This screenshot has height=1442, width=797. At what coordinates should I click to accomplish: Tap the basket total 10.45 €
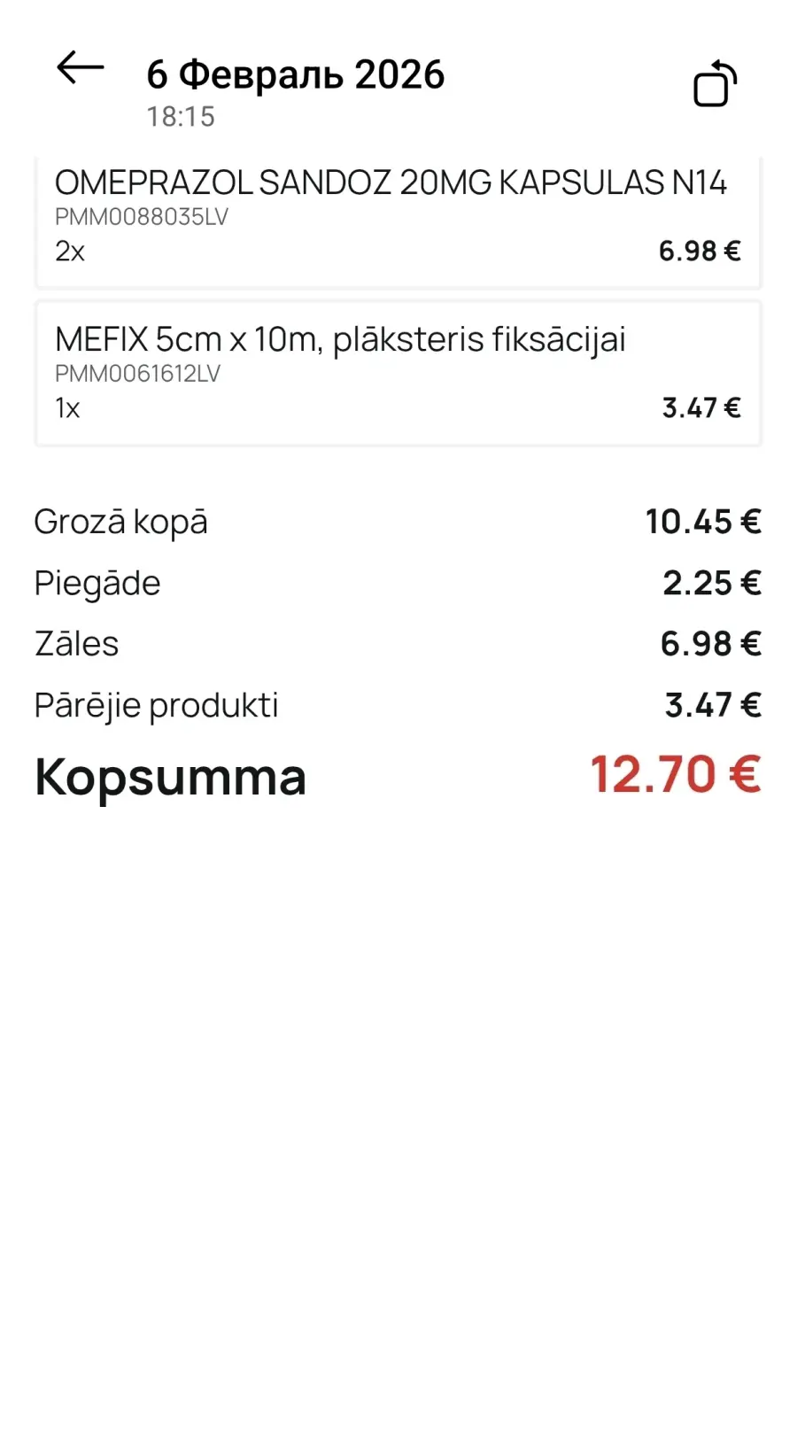(x=702, y=522)
